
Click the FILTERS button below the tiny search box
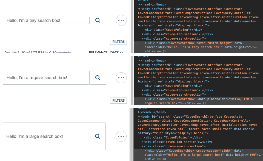click(x=118, y=42)
